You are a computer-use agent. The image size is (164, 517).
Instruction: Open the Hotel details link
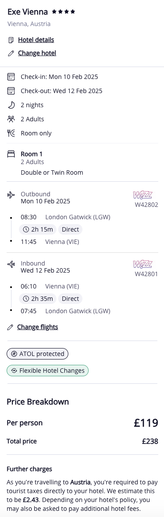[x=36, y=40]
